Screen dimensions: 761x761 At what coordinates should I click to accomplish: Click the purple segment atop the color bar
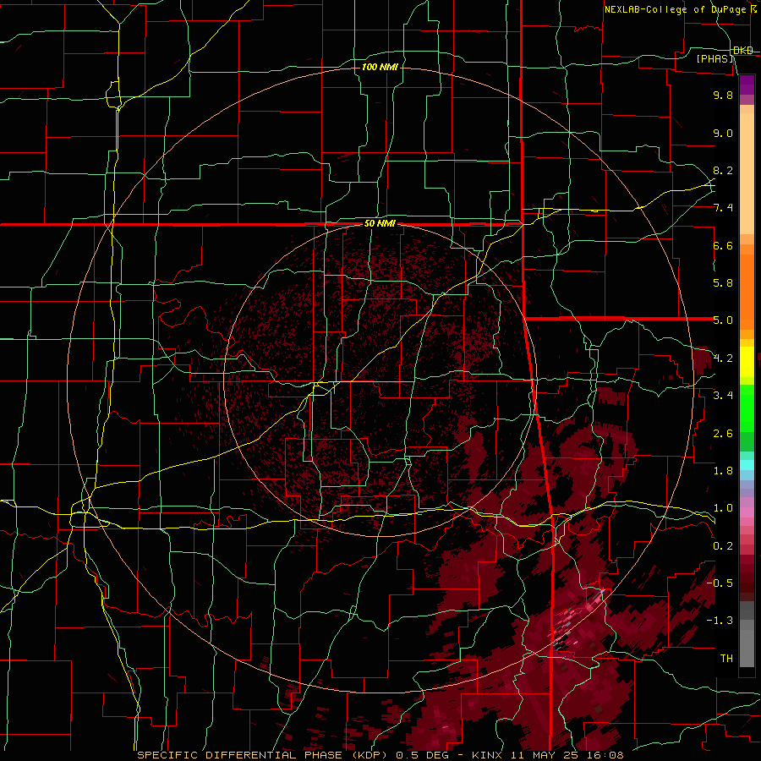pos(747,85)
